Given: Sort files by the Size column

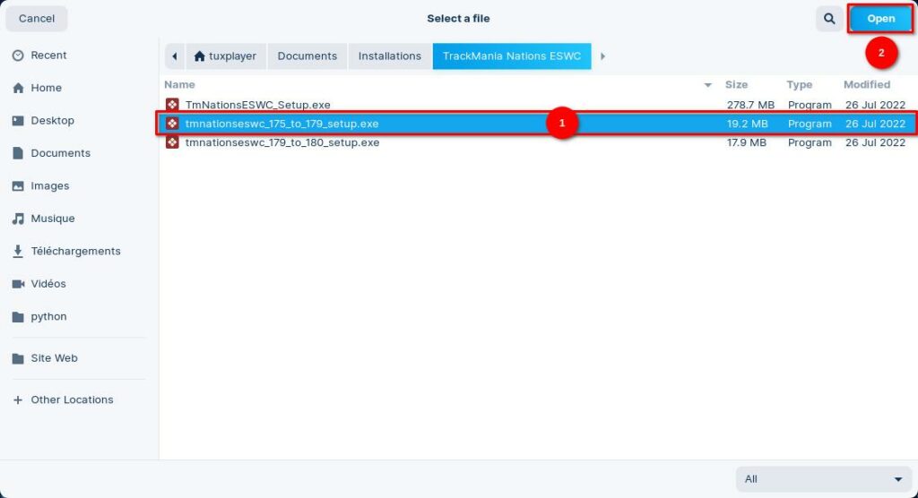Looking at the screenshot, I should pos(736,85).
